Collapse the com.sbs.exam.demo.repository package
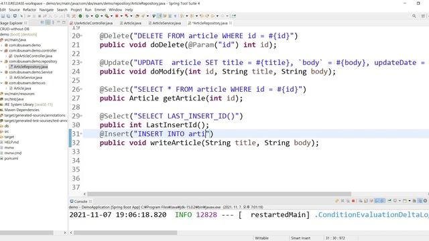This screenshot has height=241, width=429. 1,62
